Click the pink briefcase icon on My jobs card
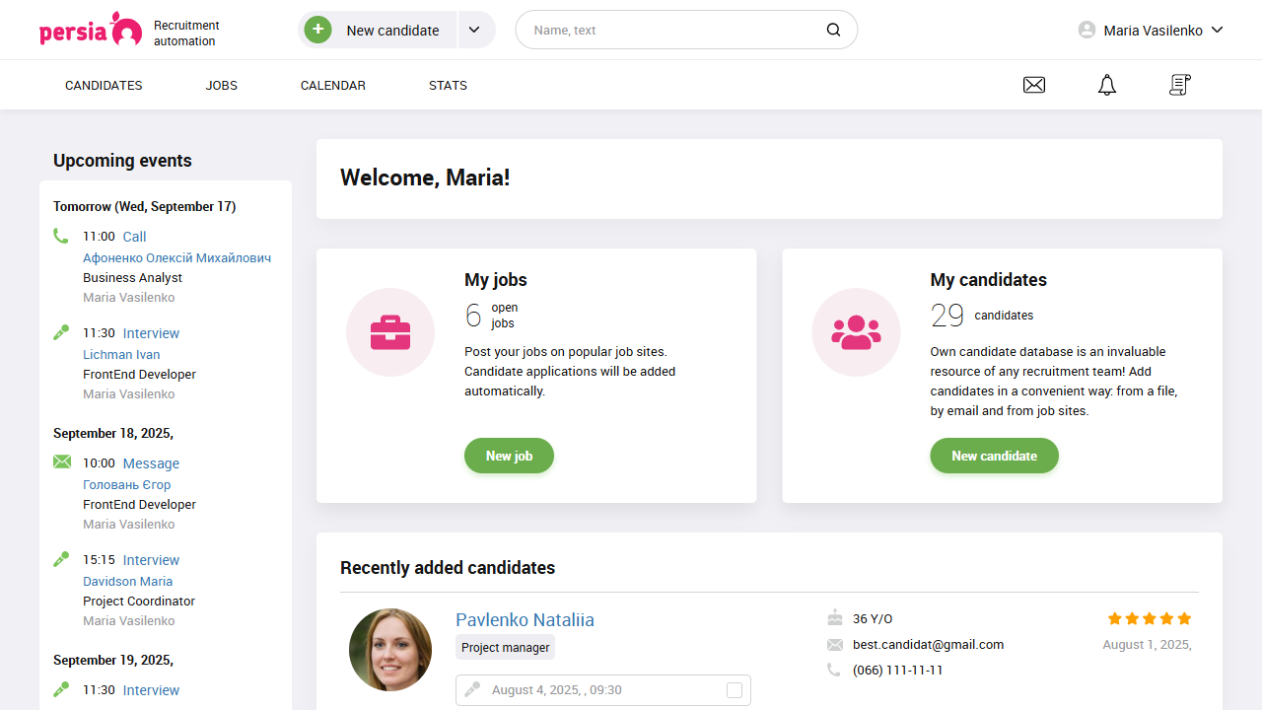 [x=389, y=332]
